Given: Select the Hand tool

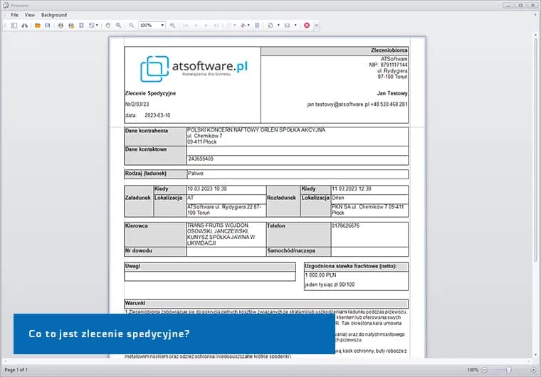Looking at the screenshot, I should [108, 25].
